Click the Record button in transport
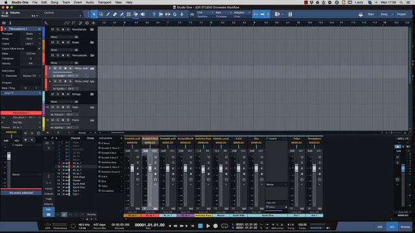Image resolution: width=415 pixels, height=233 pixels. click(x=215, y=226)
